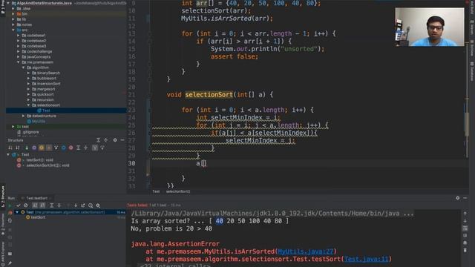The image size is (475, 267).
Task: Open Structure vertical tool window tab
Action: (x=3, y=196)
